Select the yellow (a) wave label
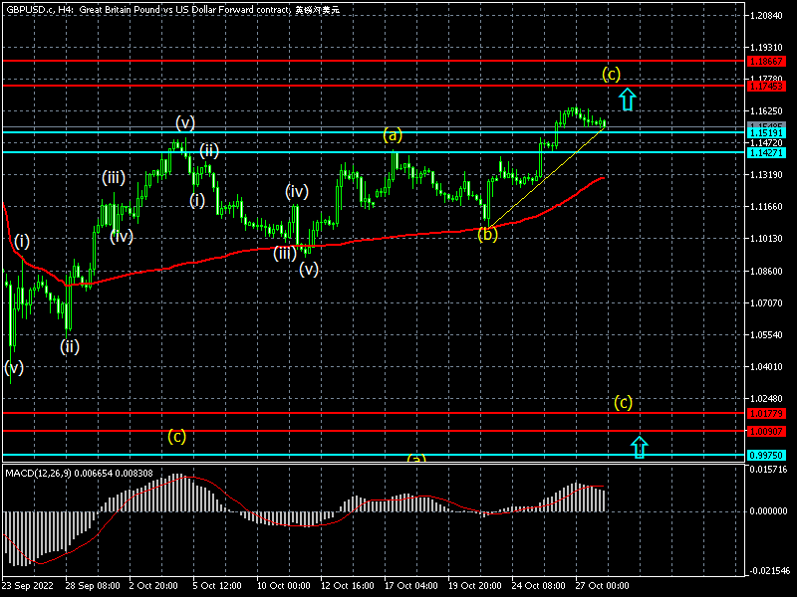797x597 pixels. click(x=393, y=134)
